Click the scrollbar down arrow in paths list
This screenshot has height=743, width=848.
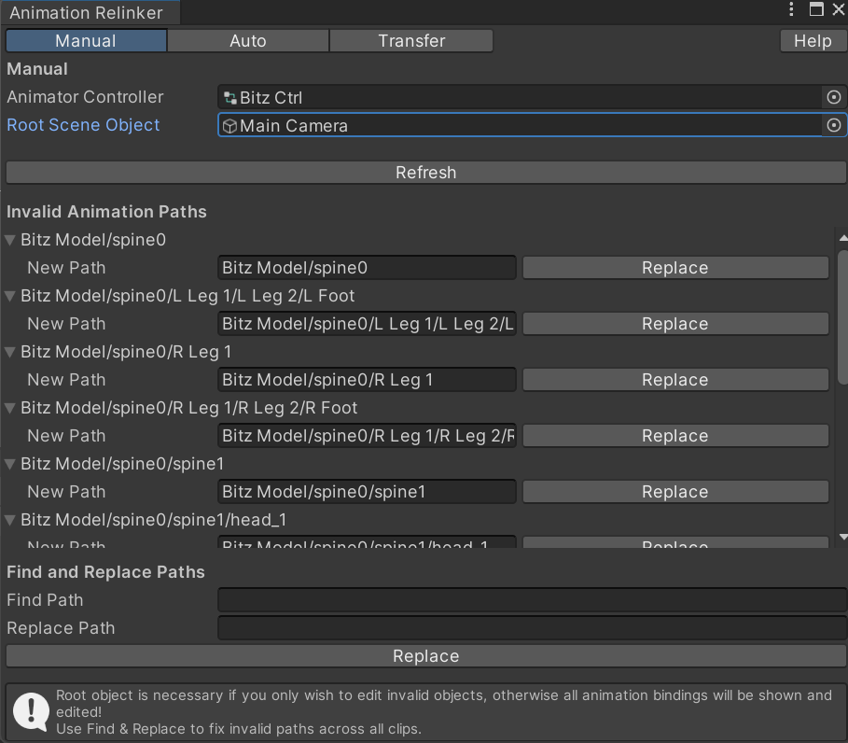pos(843,537)
